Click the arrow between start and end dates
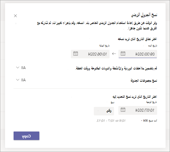Screen dimensions: 170x152 [x=114, y=54]
